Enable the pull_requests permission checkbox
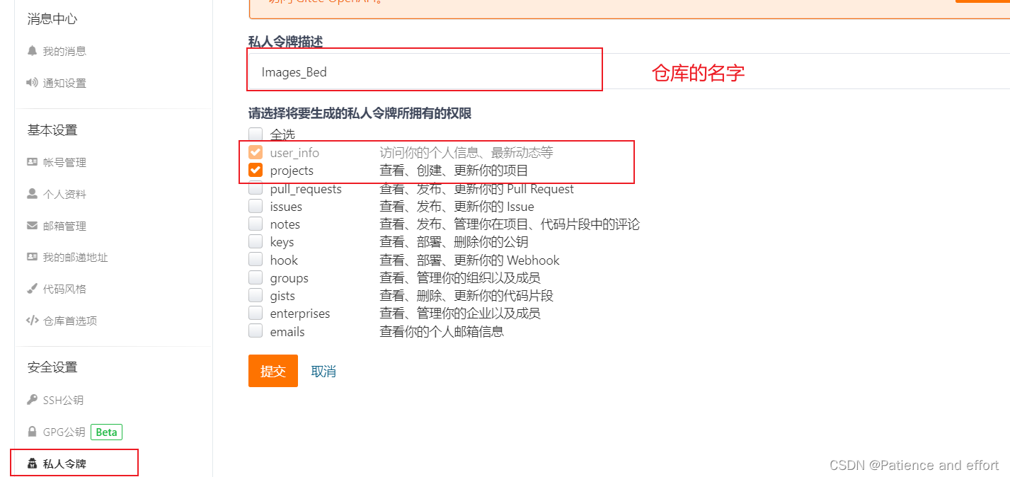Viewport: 1010px width, 477px height. click(256, 188)
